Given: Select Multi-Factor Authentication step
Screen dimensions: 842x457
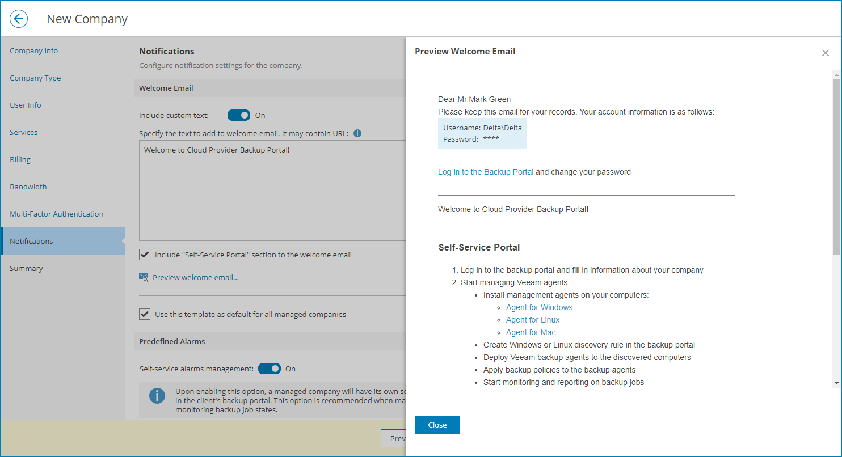Looking at the screenshot, I should point(57,214).
